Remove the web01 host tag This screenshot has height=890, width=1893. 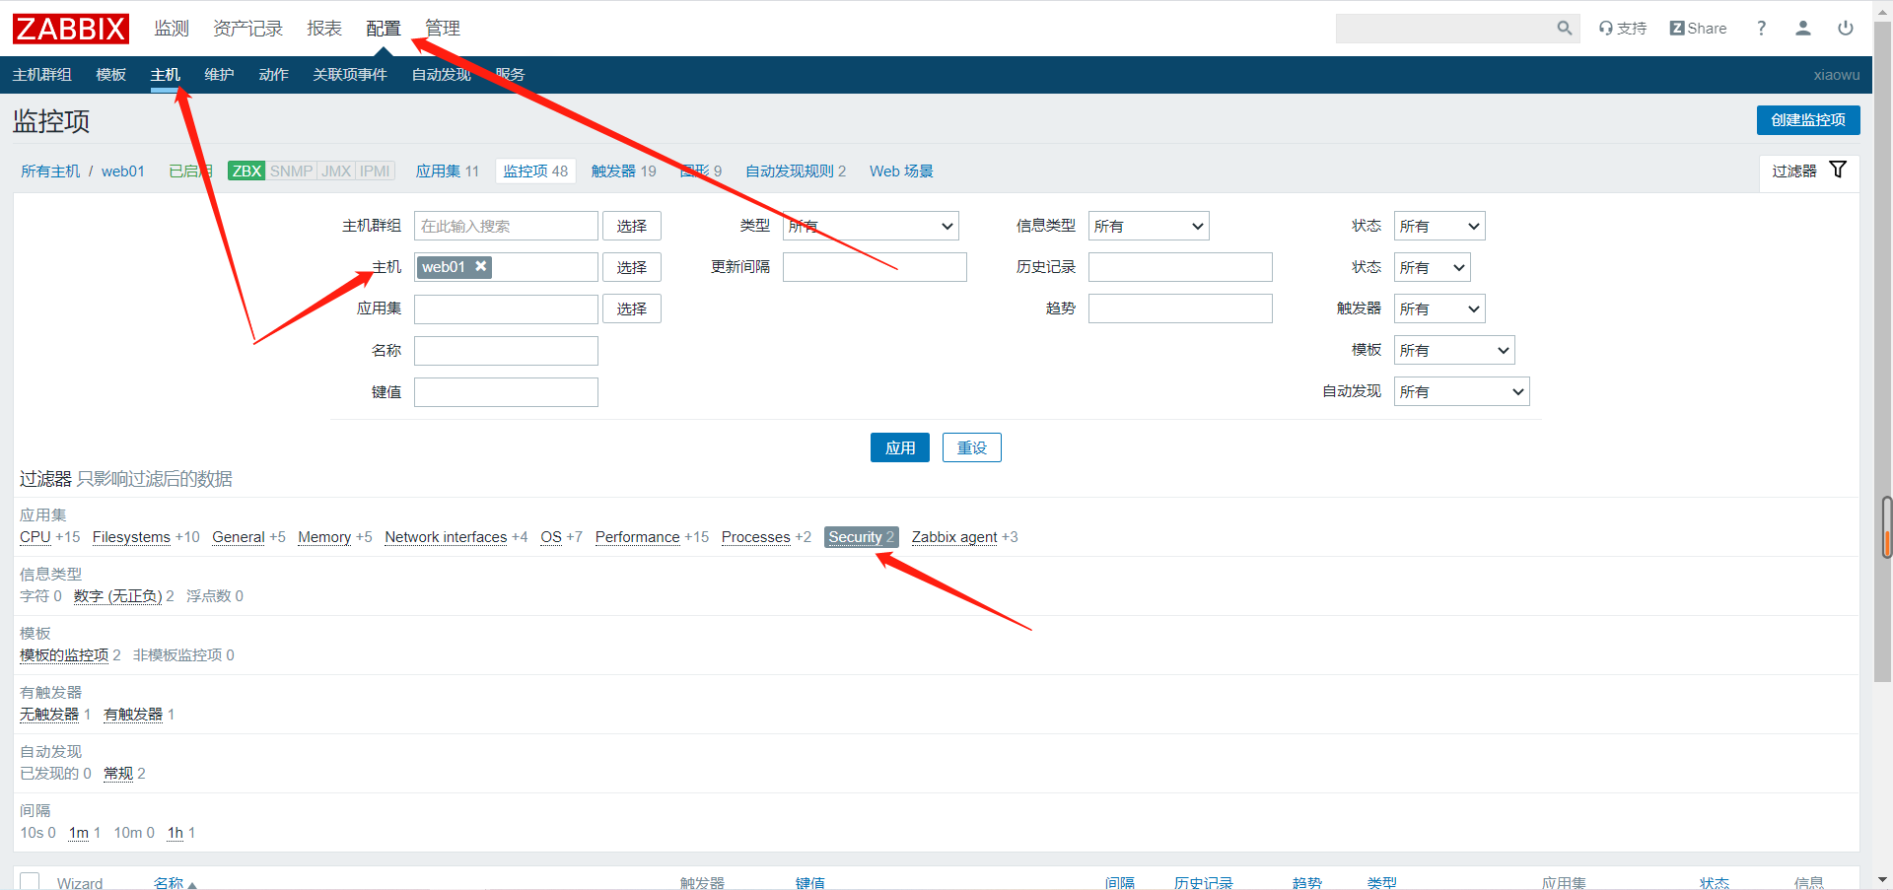click(481, 266)
